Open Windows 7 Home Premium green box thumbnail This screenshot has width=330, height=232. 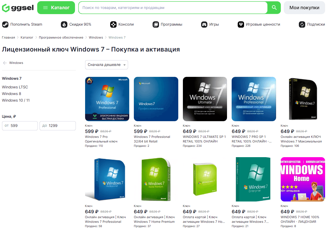point(156,179)
